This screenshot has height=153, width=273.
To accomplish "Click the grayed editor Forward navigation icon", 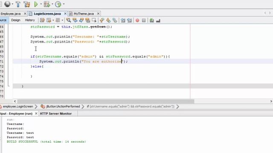I will (58, 20).
